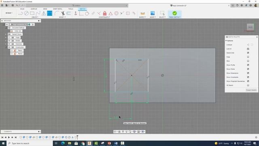The height and width of the screenshot is (146, 259).
Task: Toggle the Show Points checkbox
Action: coord(248,69)
